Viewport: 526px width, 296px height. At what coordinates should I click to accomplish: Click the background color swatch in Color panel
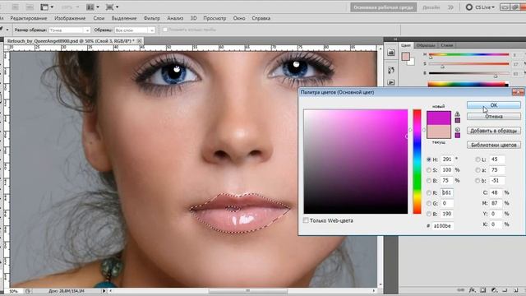click(411, 62)
